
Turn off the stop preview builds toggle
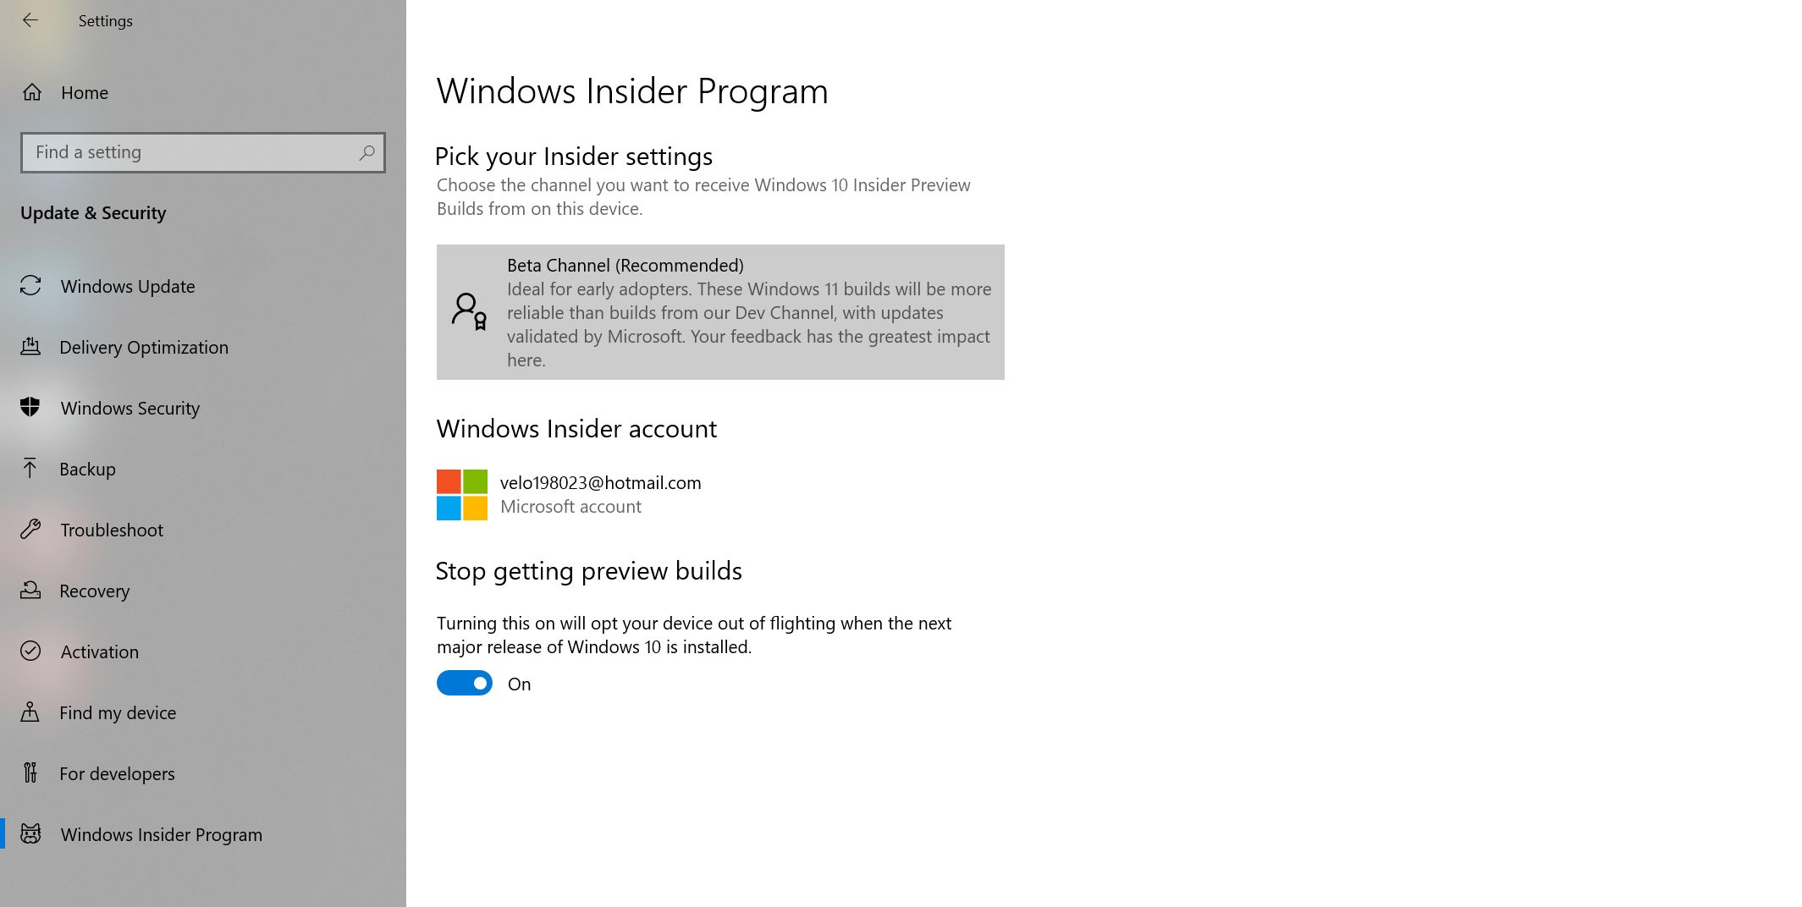point(464,684)
